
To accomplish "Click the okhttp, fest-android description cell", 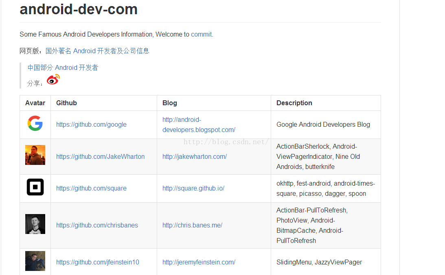I will 326,188.
